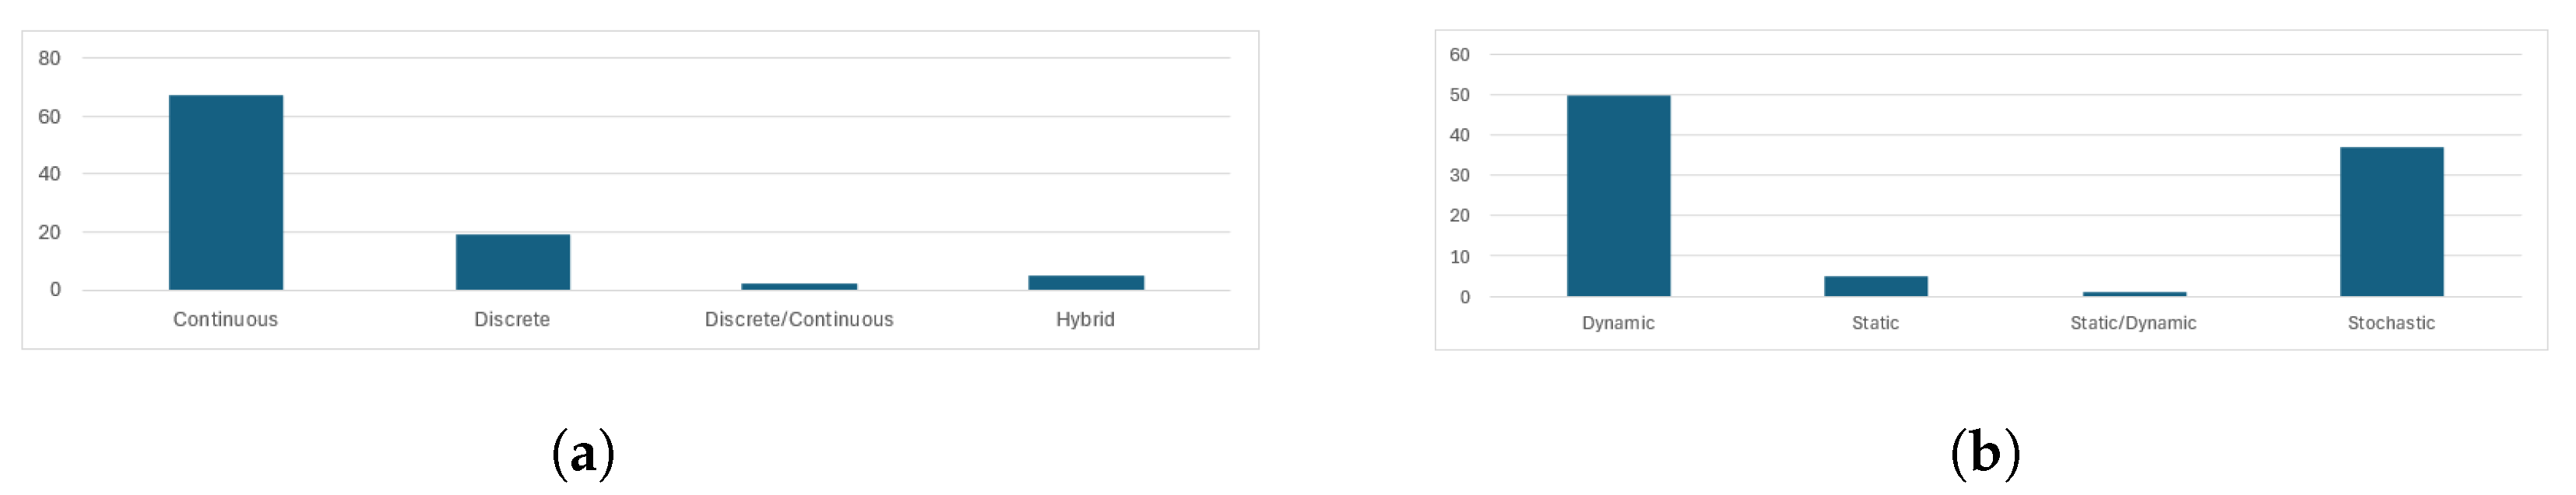The height and width of the screenshot is (495, 2576).
Task: Click the small Discrete/Continuous bar
Action: 799,287
